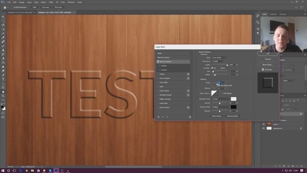Enable the Inner Glow effect checkbox
Viewport: 307px width, 173px height.
(x=158, y=83)
